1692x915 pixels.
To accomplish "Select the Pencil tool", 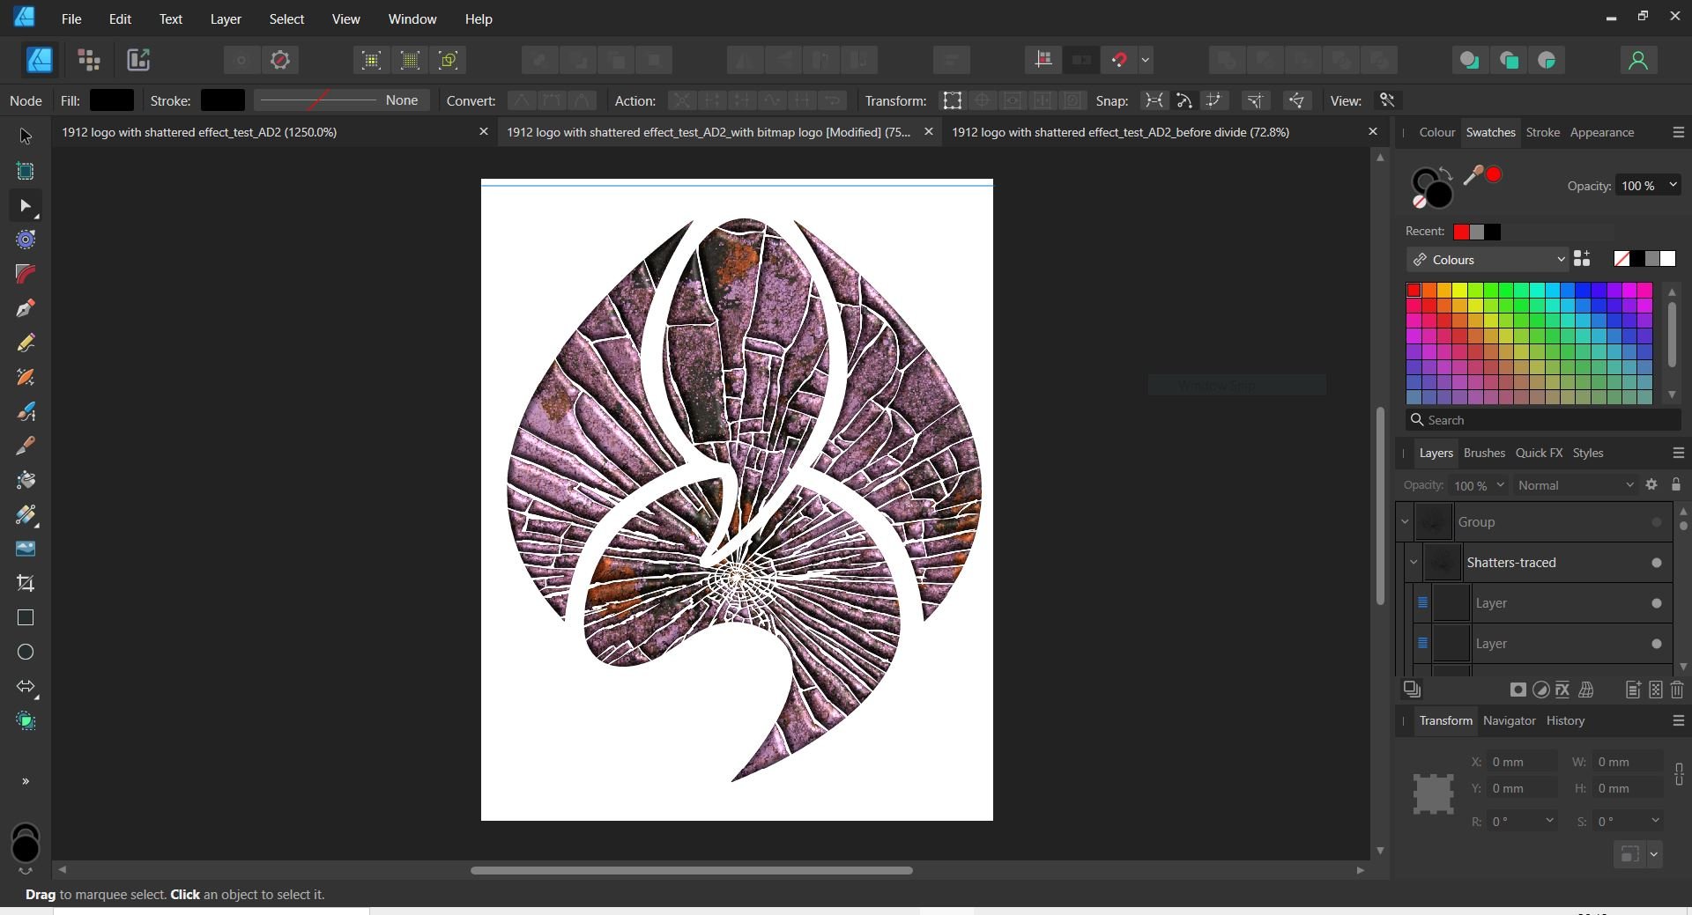I will [26, 343].
